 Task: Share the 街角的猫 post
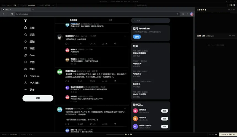point(115,124)
